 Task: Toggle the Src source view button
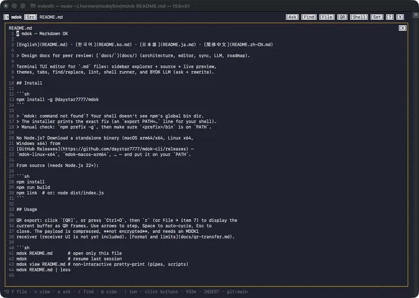click(x=31, y=17)
